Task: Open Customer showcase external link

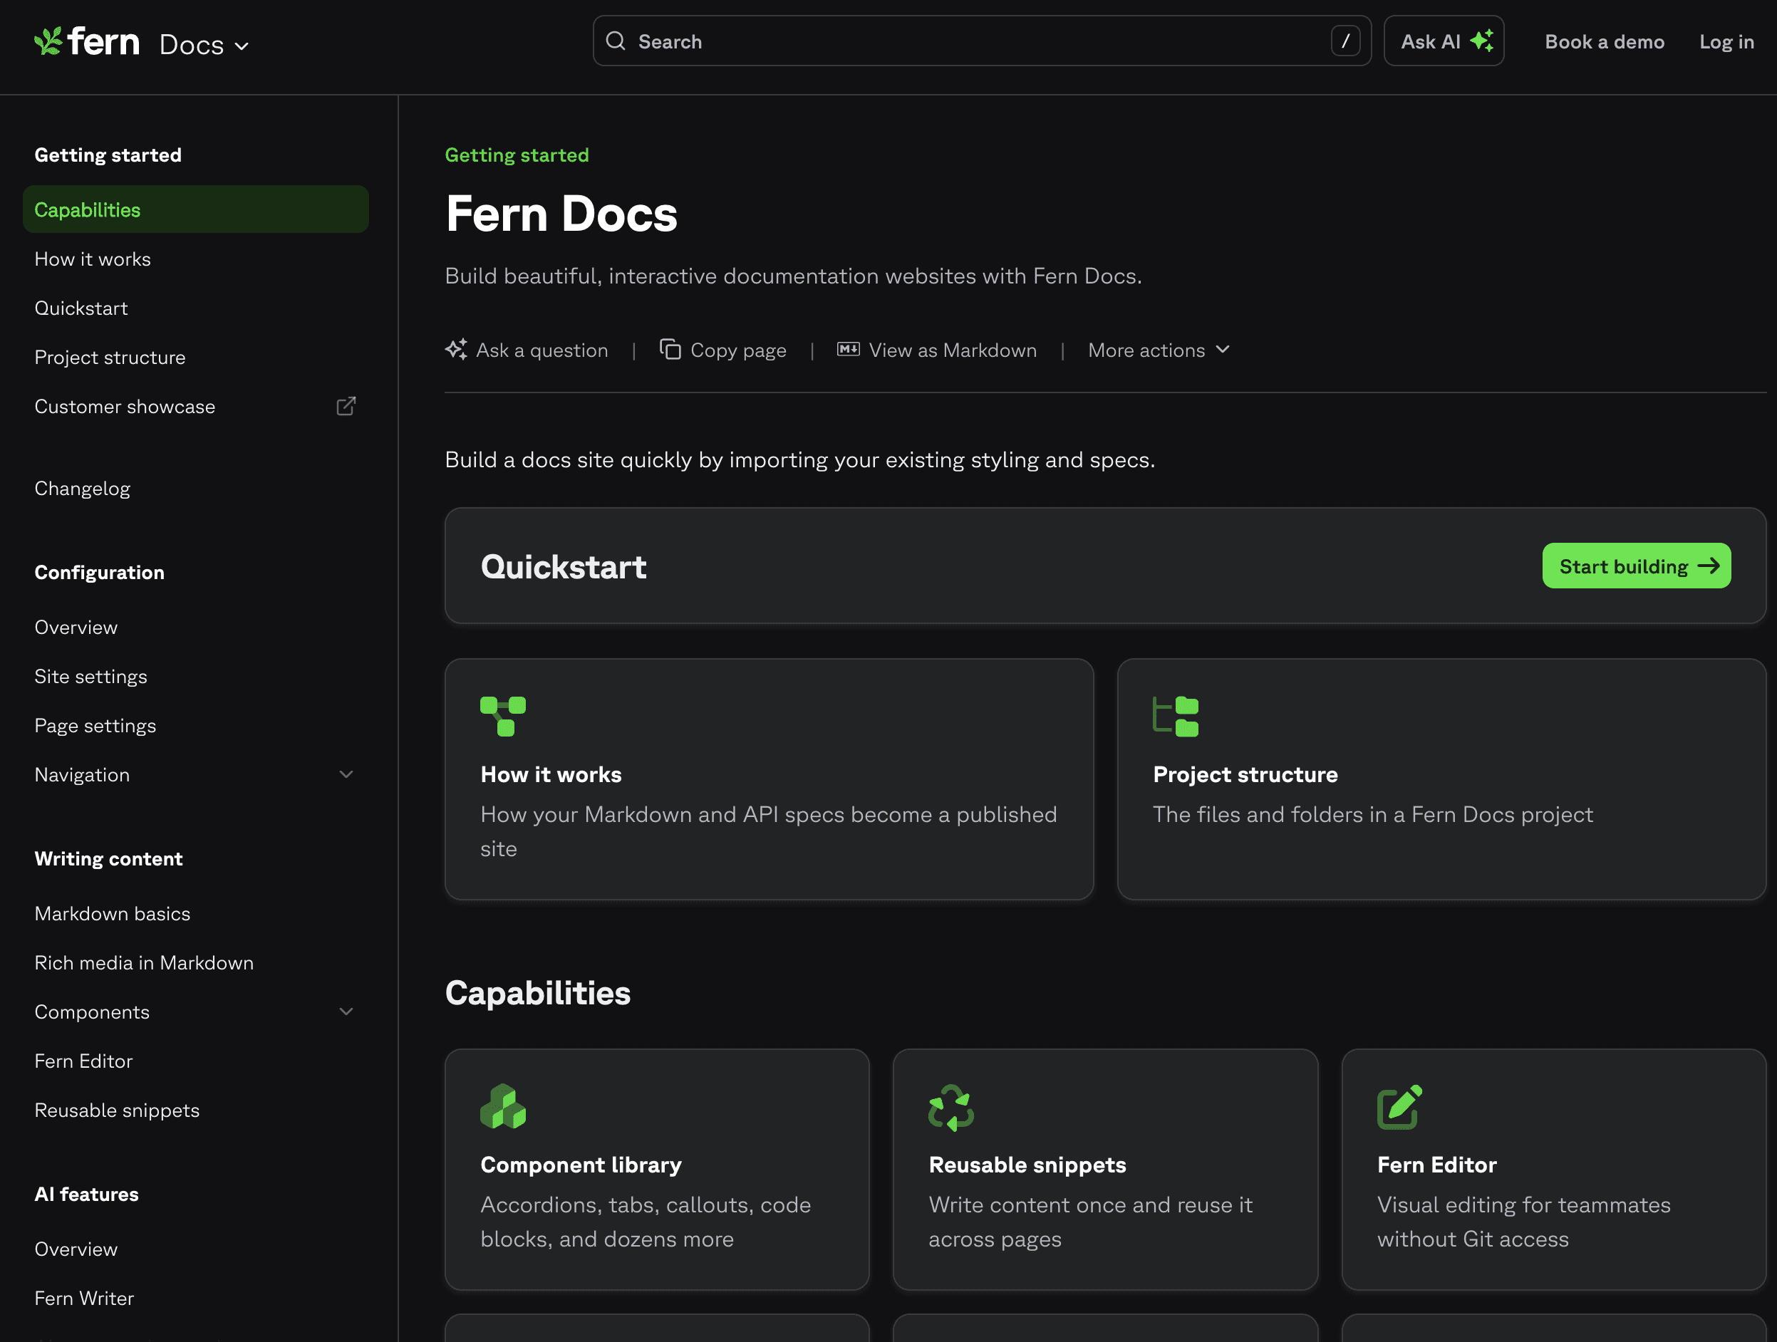Action: click(195, 406)
